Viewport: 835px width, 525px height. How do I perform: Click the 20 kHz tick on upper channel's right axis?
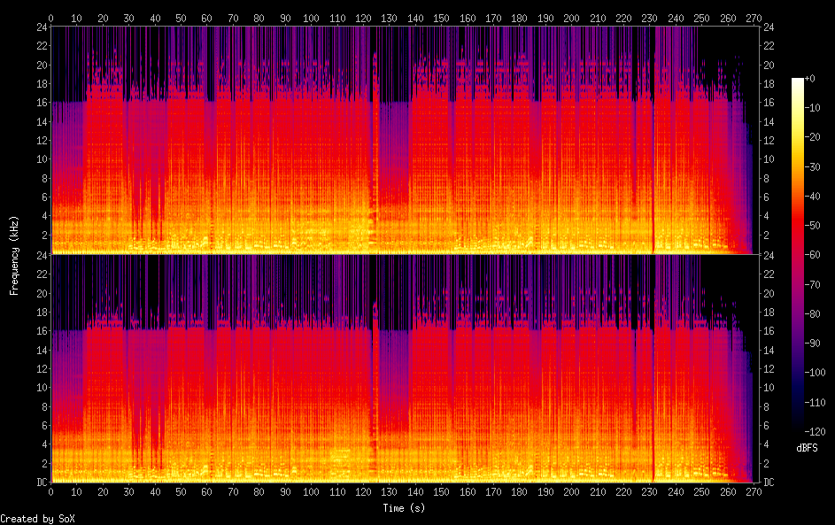tap(769, 65)
